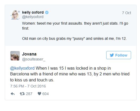140x111 pixels.
Task: Click the heart like icon
Action: tap(39, 93)
